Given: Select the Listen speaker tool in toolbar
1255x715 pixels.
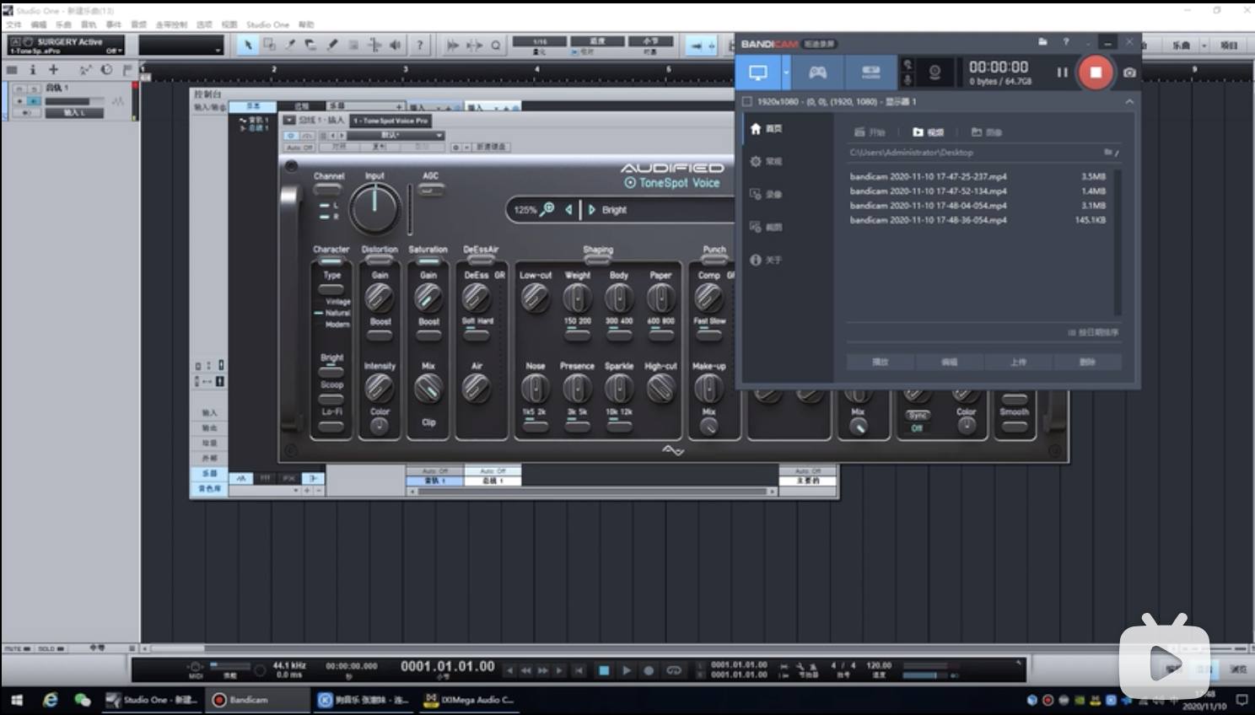Looking at the screenshot, I should pos(396,45).
